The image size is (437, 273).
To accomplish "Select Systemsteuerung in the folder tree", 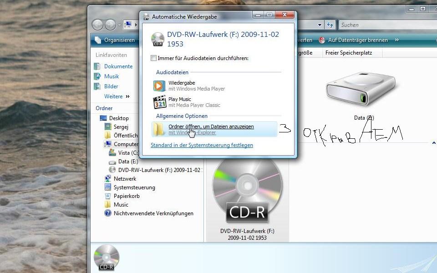I will tap(134, 187).
